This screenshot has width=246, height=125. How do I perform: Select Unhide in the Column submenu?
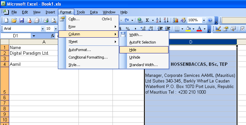pos(144,57)
